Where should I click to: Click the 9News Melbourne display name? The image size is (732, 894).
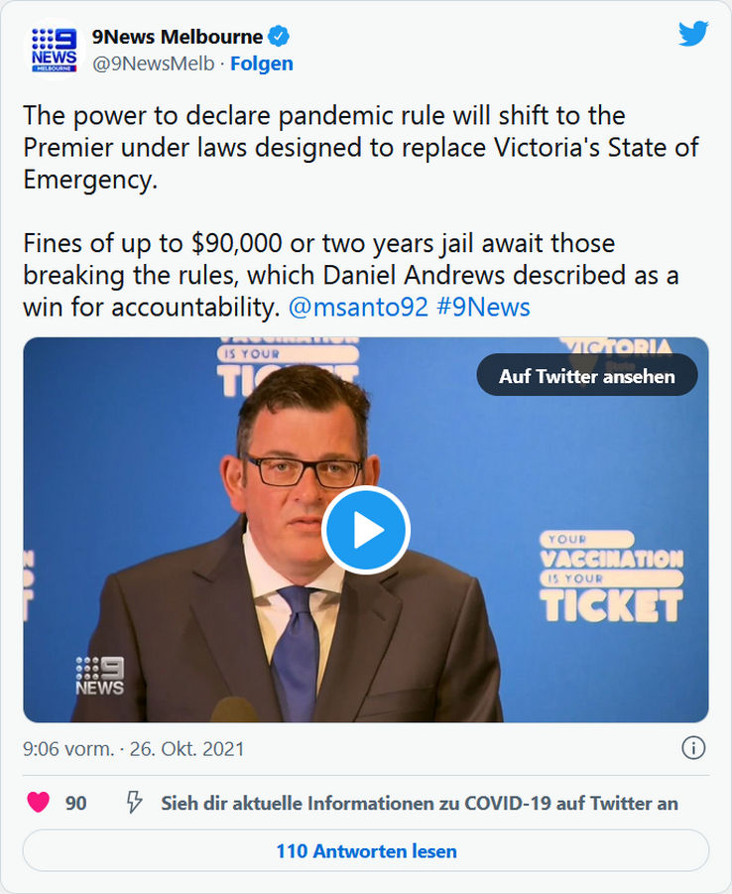[x=178, y=37]
